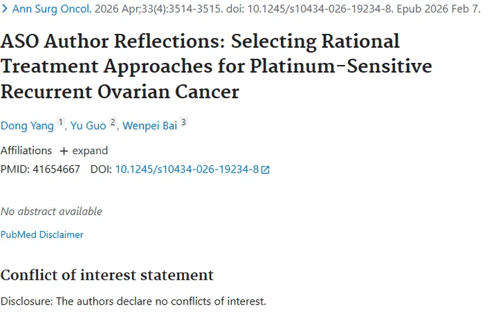Image resolution: width=498 pixels, height=332 pixels.
Task: Click the plus icon next to expand
Action: pyautogui.click(x=64, y=151)
